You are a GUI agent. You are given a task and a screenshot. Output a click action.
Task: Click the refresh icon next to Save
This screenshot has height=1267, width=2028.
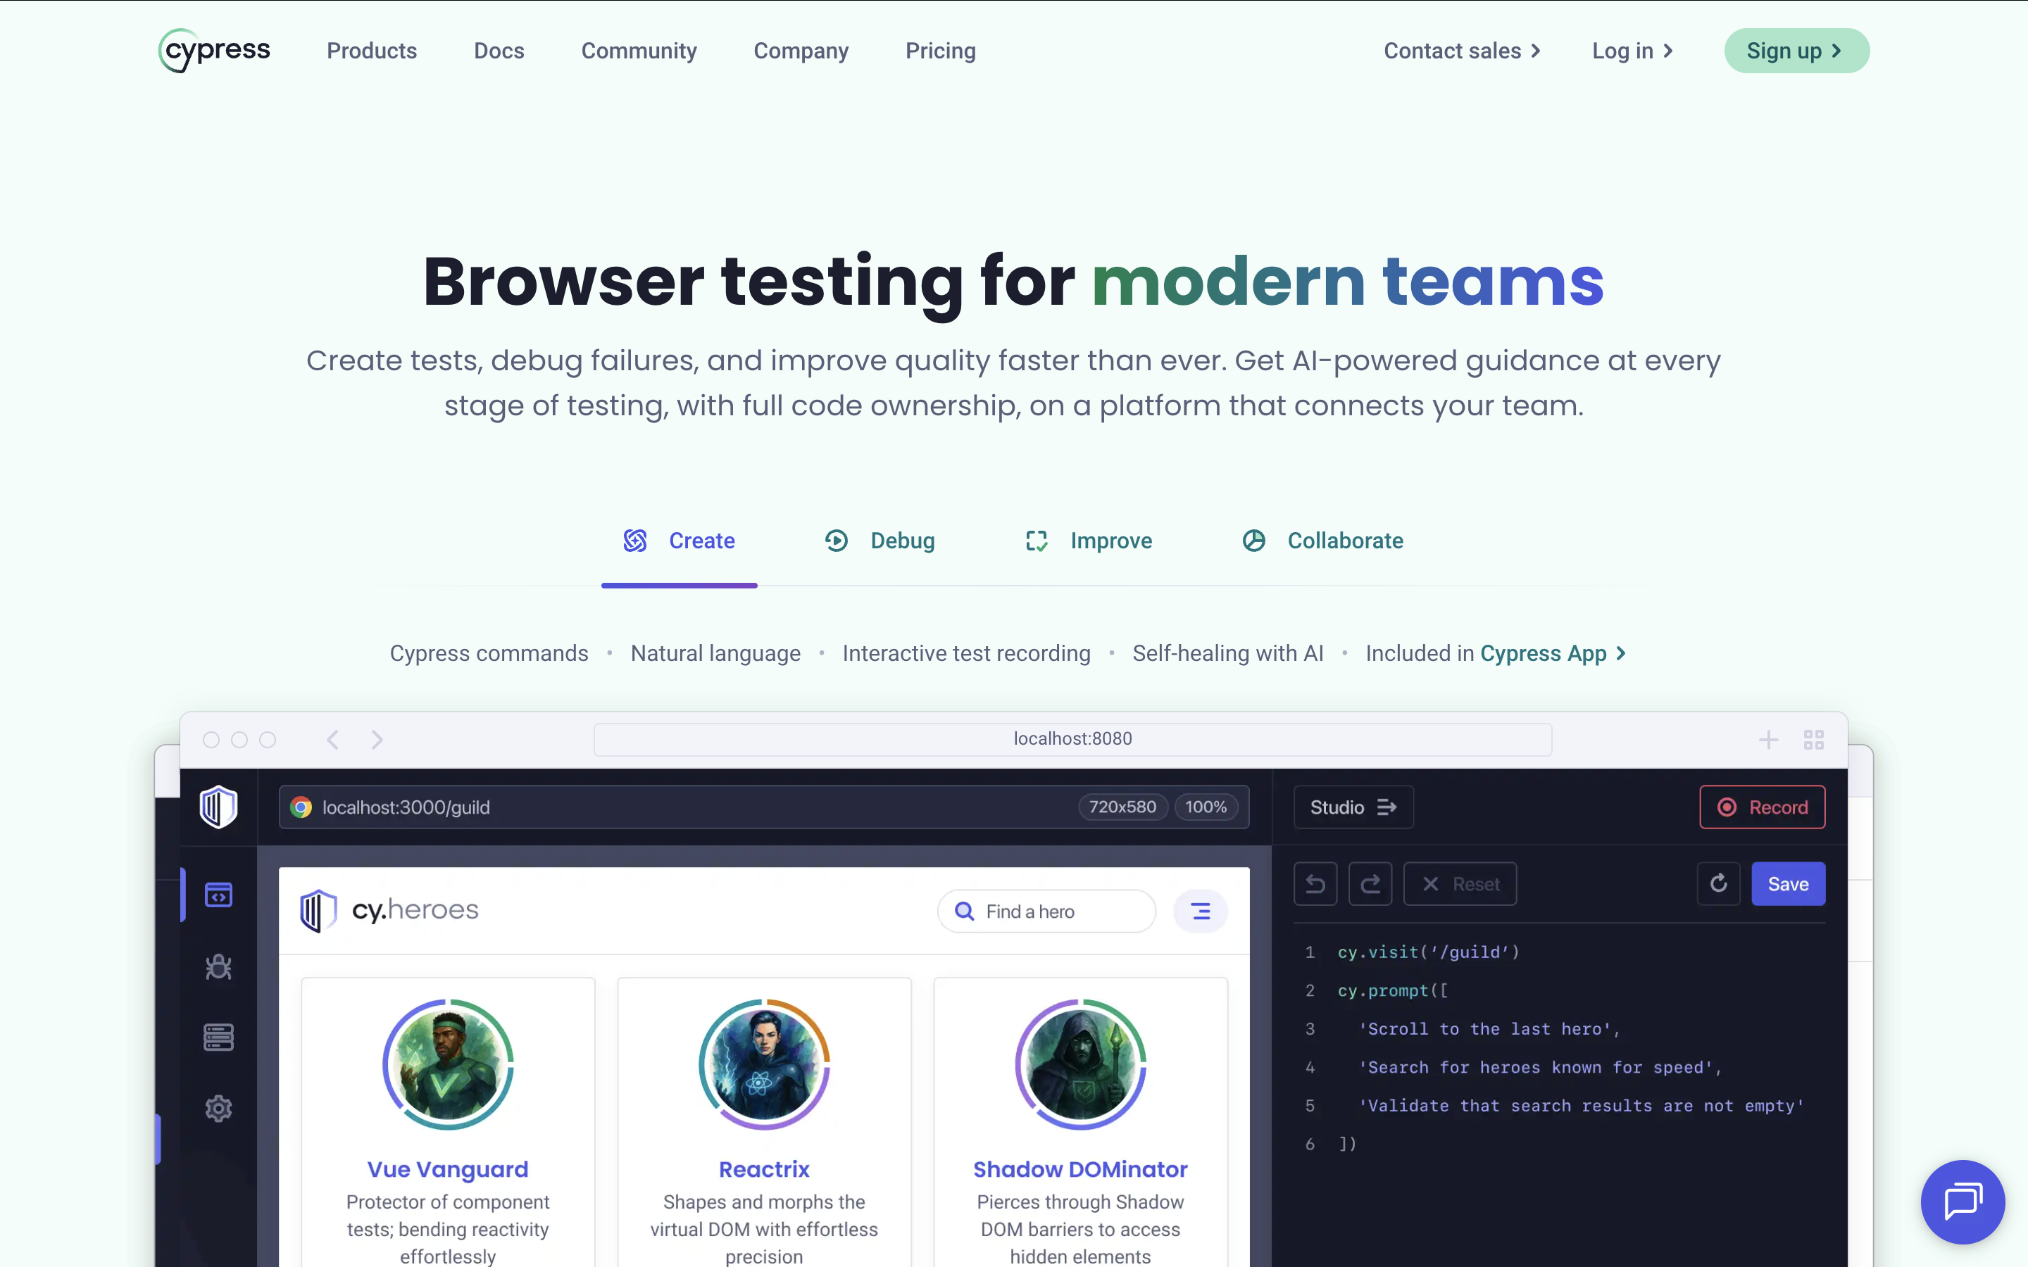pos(1719,883)
